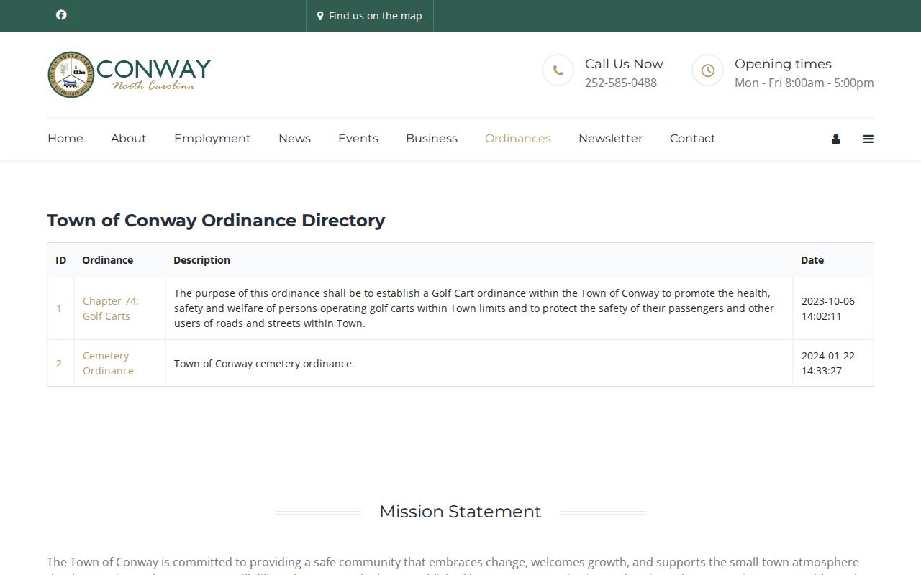Click the Town of Conway Ordinance Directory heading
This screenshot has height=575, width=921.
216,221
